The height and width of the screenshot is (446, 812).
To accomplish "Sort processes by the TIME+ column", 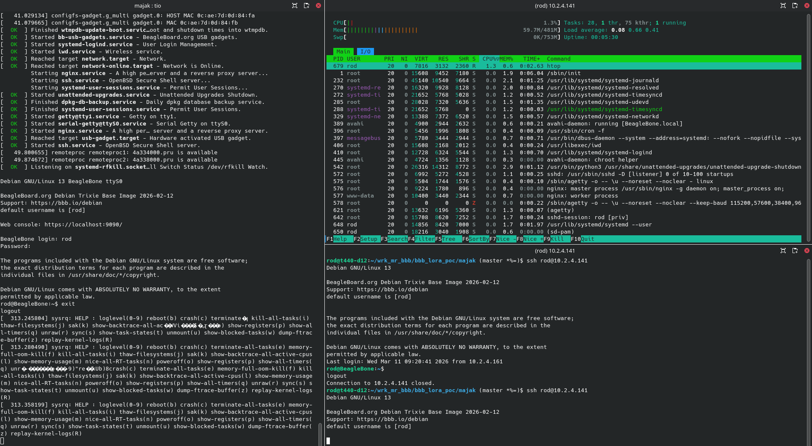I will coord(531,59).
